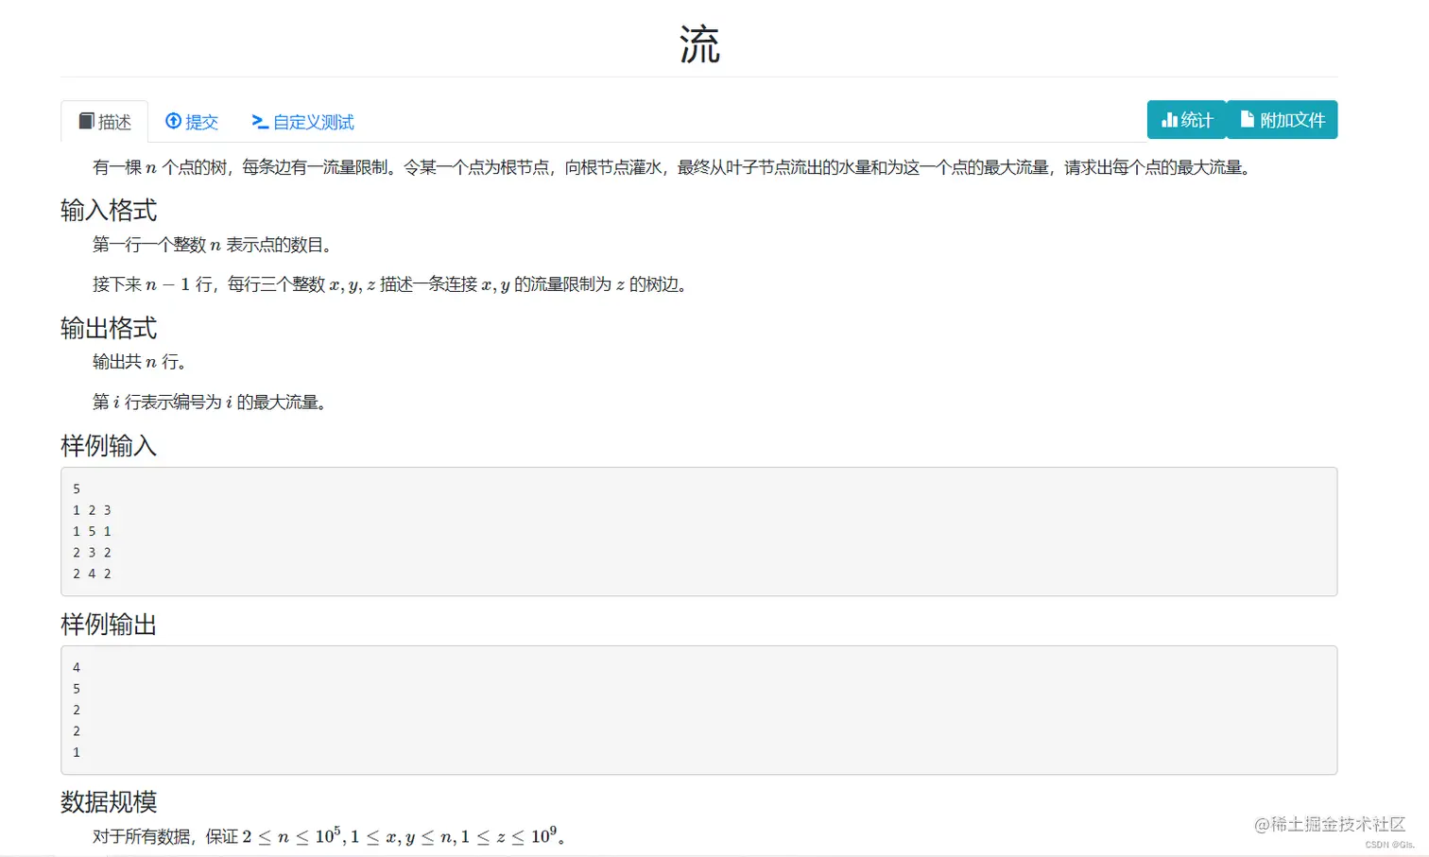Screen dimensions: 1429x857
Task: Click the page title 流
Action: 699,44
